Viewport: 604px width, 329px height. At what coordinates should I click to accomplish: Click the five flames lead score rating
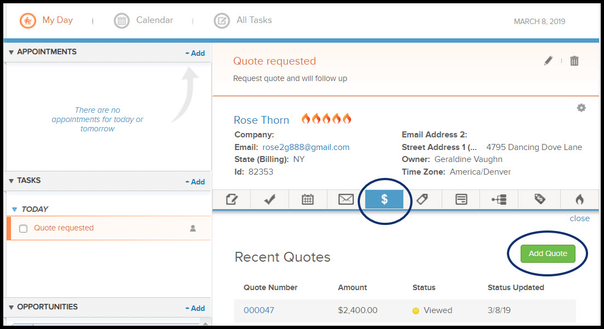pyautogui.click(x=326, y=118)
